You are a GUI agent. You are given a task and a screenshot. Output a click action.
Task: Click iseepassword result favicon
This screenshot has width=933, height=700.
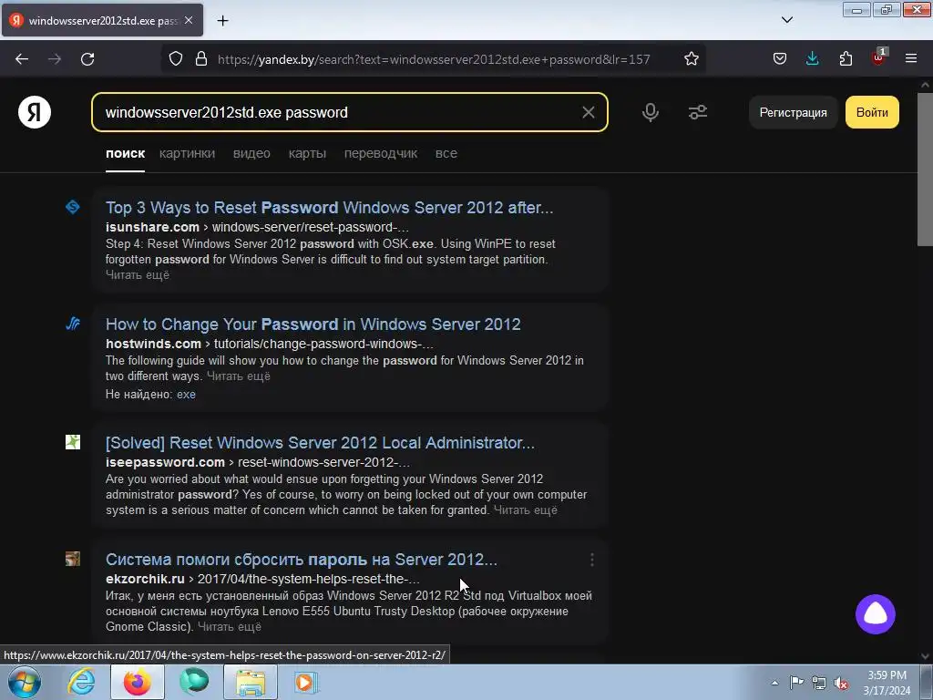coord(73,442)
